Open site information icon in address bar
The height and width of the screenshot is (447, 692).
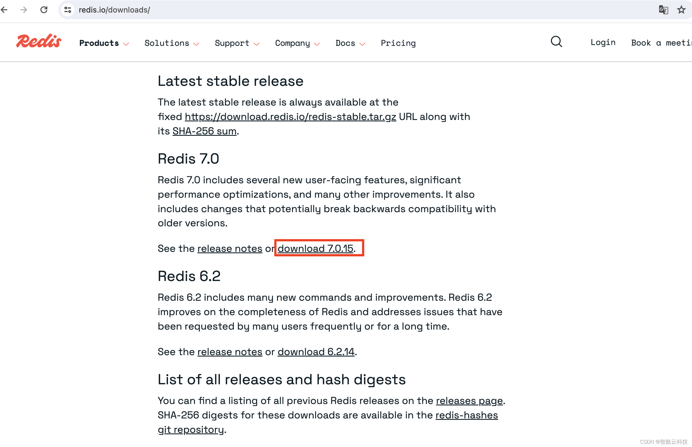68,10
